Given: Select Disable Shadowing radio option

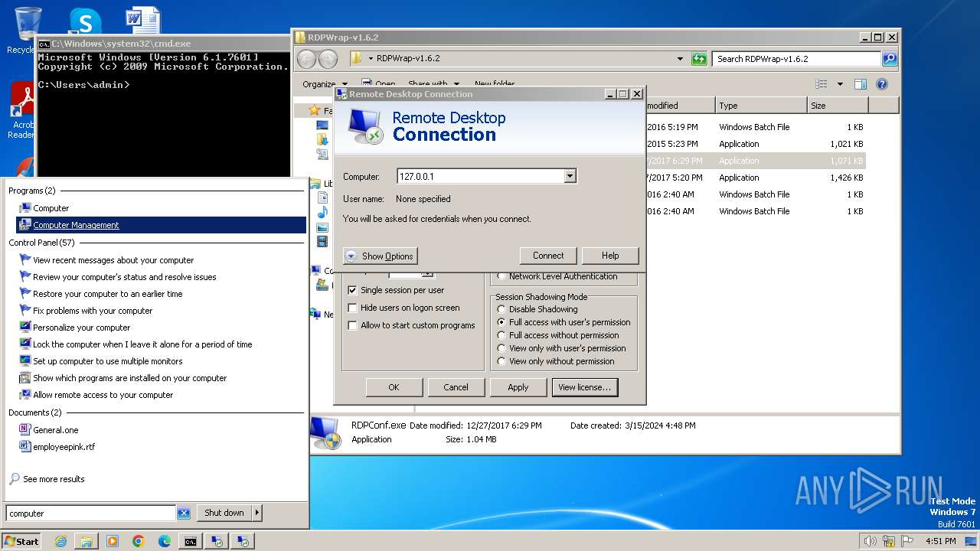Looking at the screenshot, I should (x=502, y=309).
